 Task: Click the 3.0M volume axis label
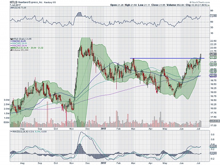[x=7, y=100]
